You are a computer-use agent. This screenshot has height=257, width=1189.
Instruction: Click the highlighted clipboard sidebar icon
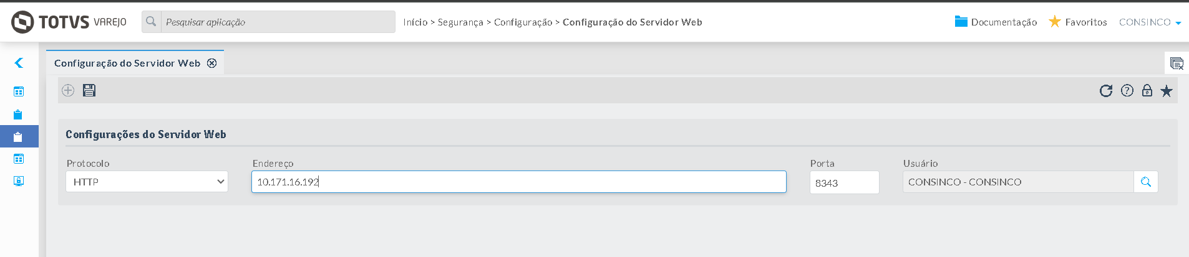coord(18,136)
